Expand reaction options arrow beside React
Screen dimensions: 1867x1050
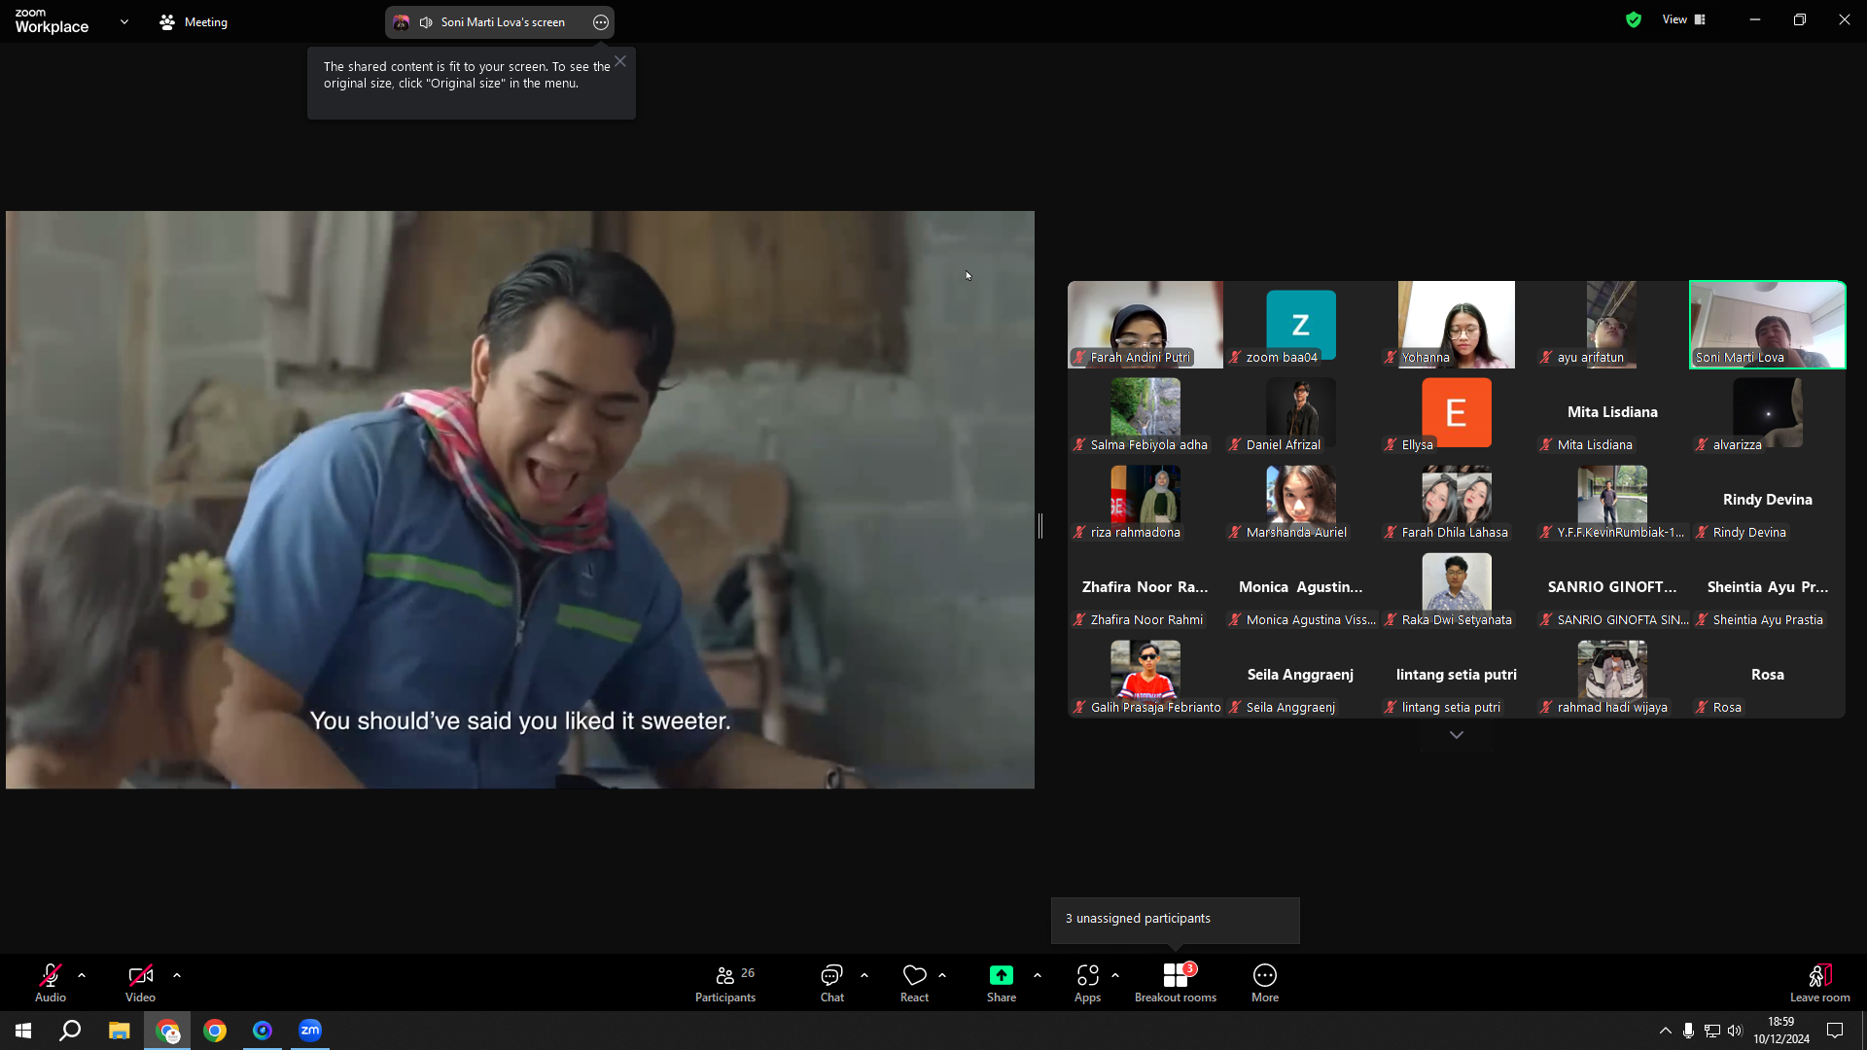point(942,975)
